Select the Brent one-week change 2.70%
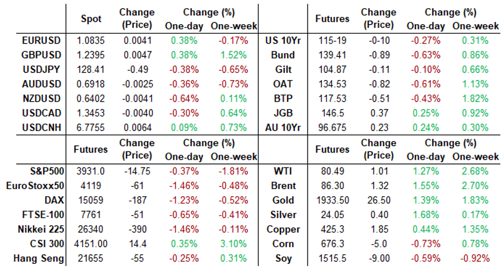The width and height of the screenshot is (503, 268). (476, 185)
